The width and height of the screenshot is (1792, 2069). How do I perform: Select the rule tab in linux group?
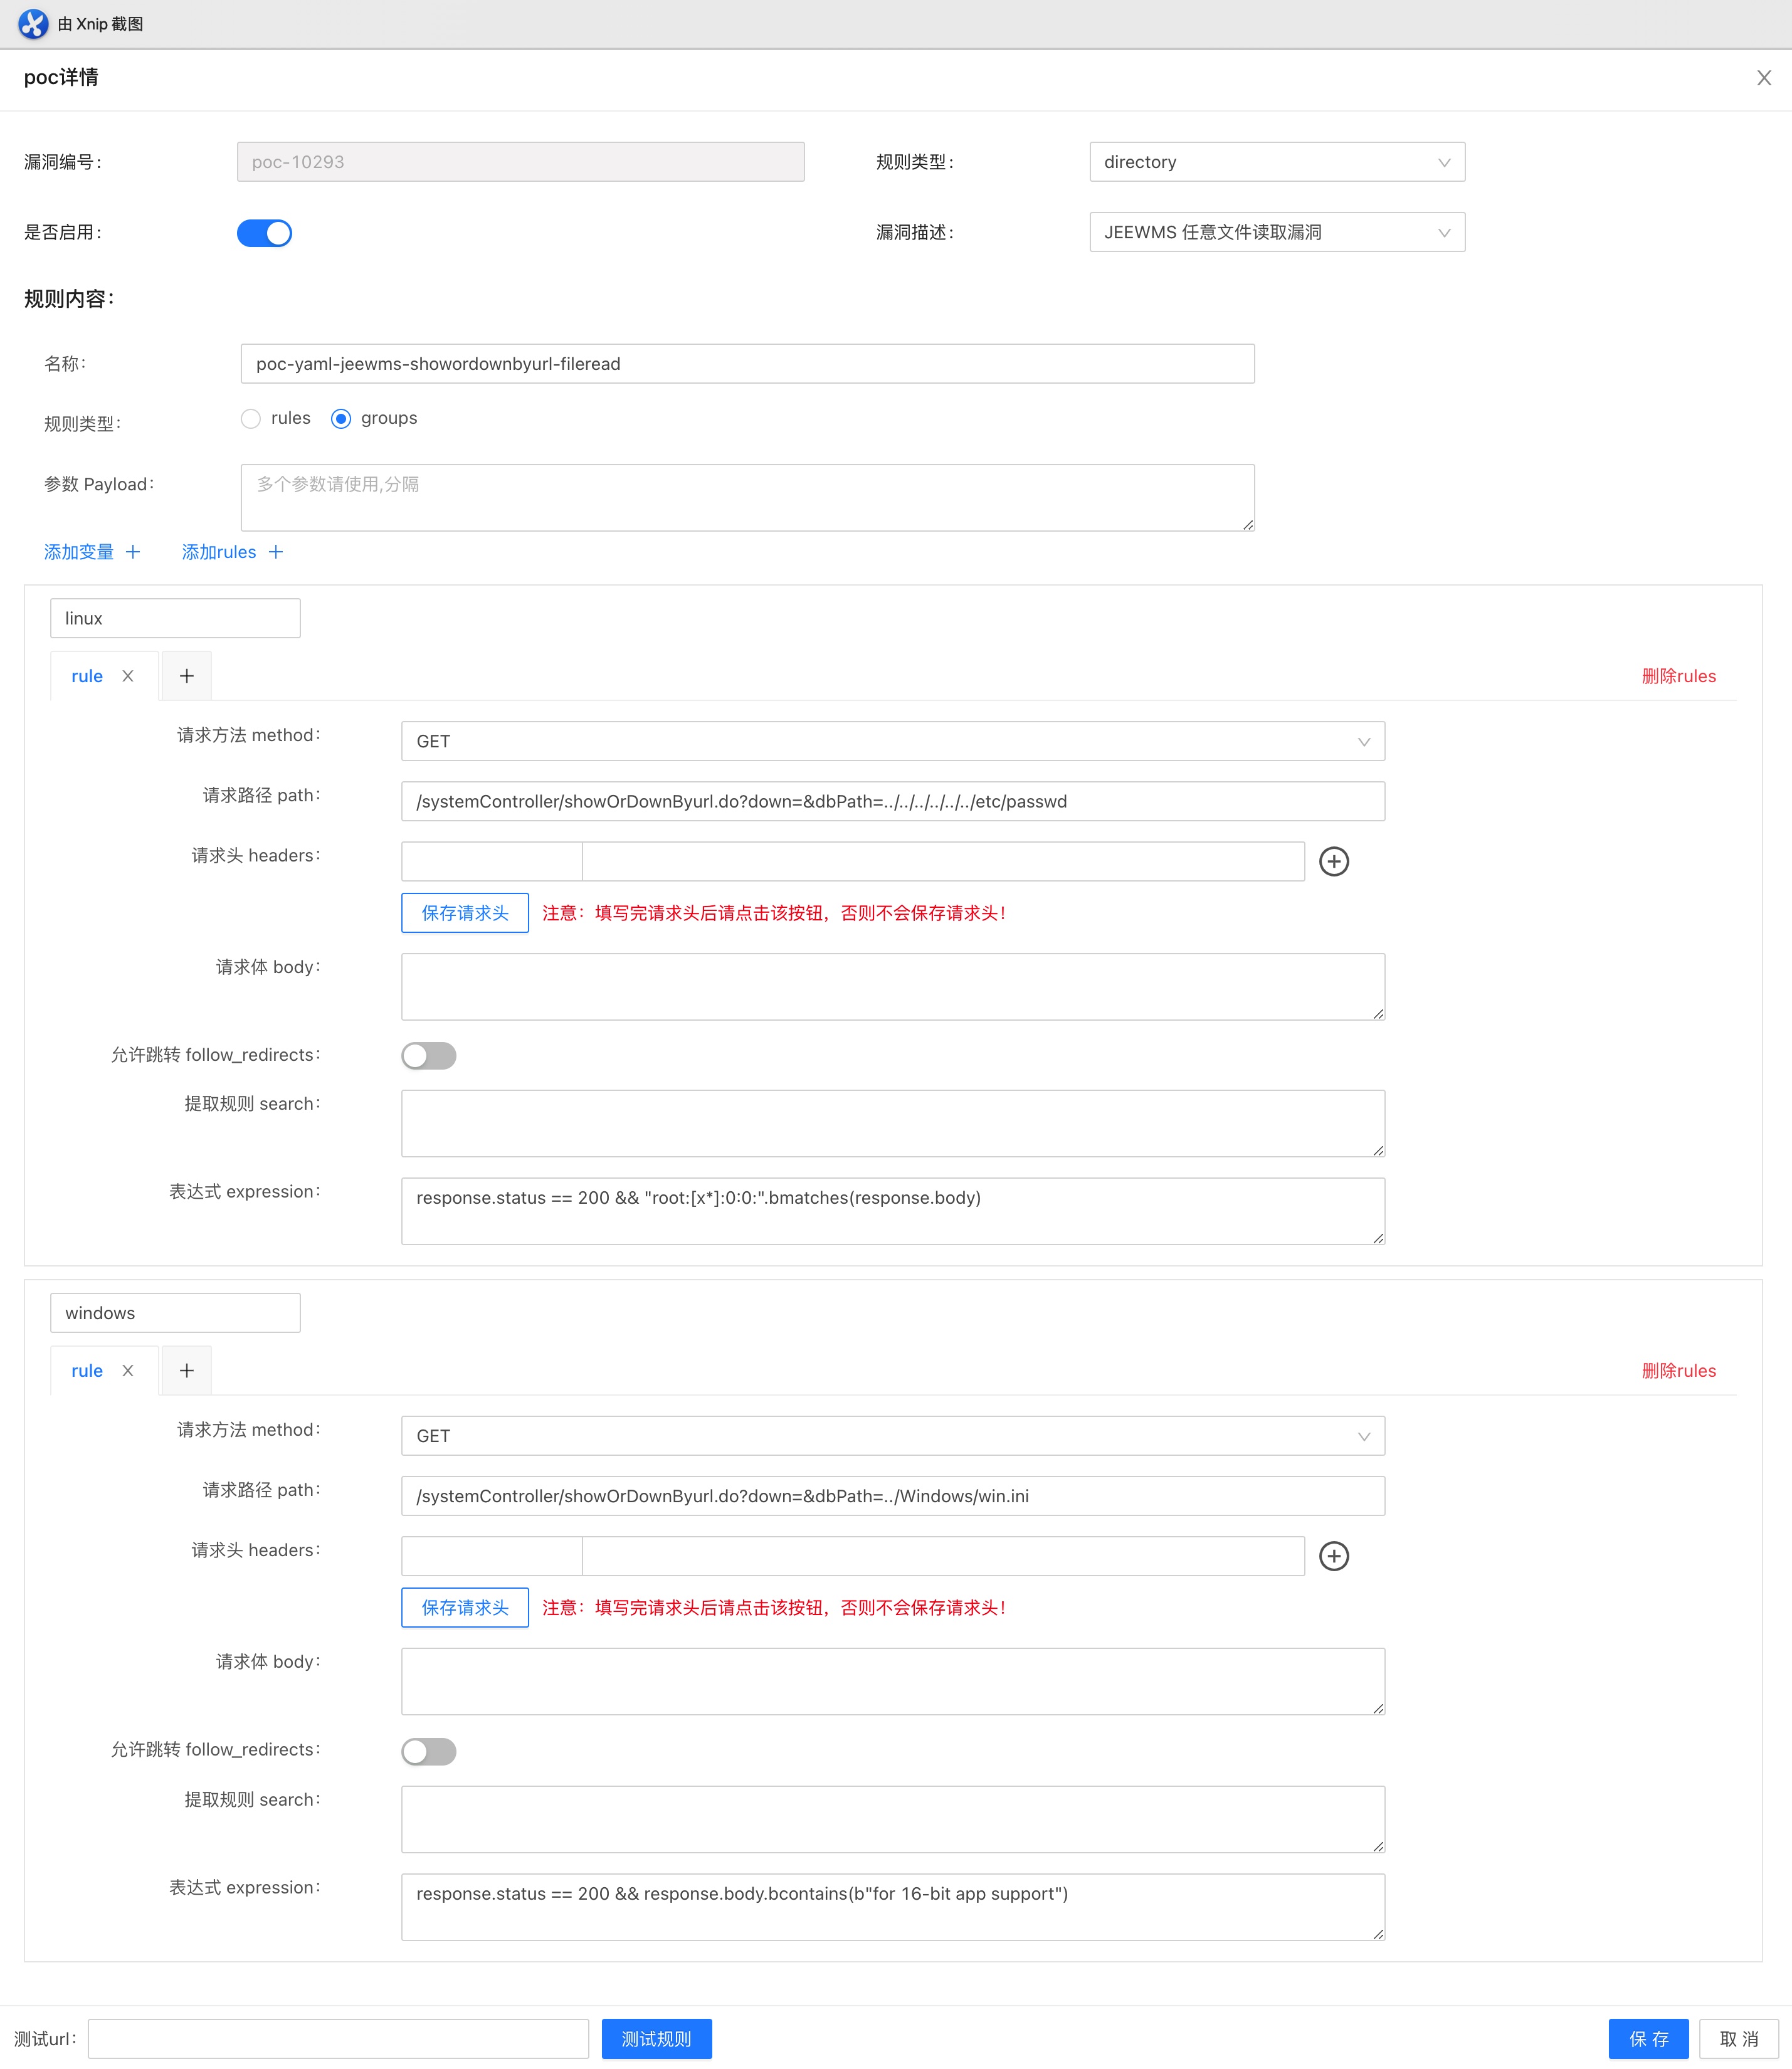[87, 676]
